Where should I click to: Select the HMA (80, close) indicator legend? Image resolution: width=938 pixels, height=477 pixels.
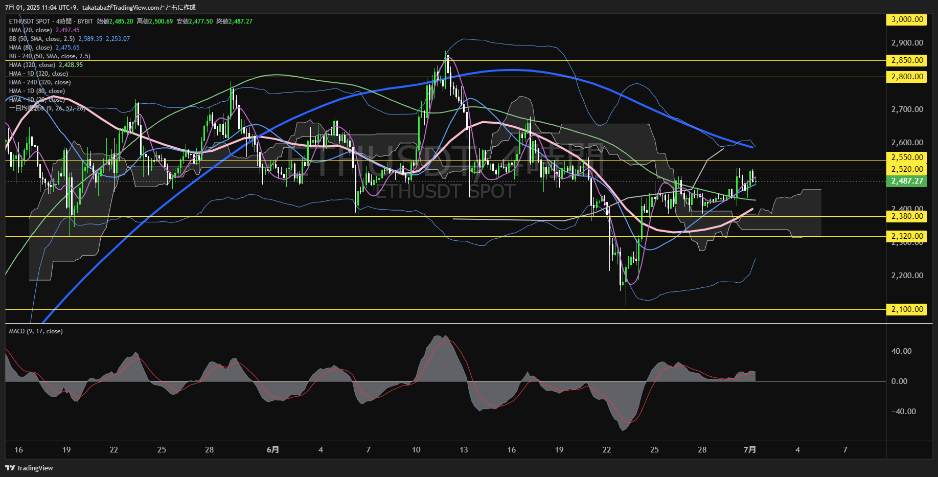point(31,48)
